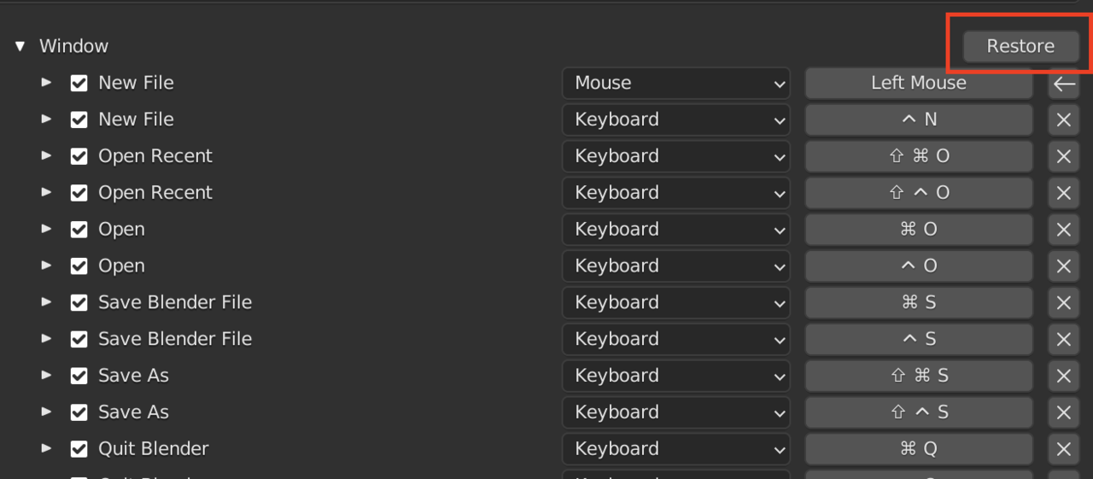
Task: Delete the Shift Ctrl O Open Recent keymap
Action: coord(1063,193)
